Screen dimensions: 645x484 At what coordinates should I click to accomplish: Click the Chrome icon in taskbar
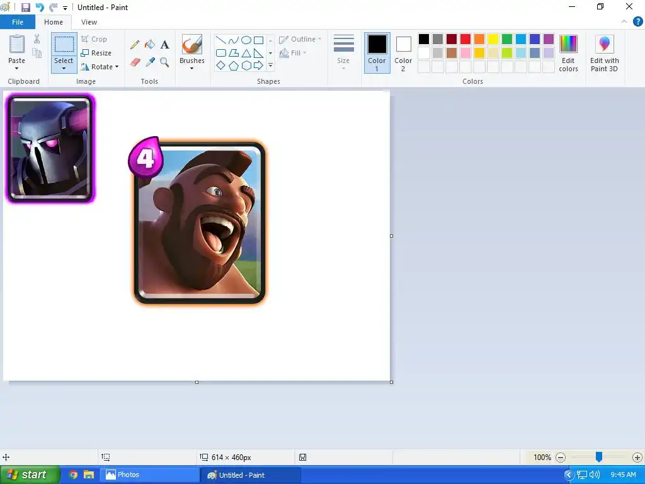tap(73, 475)
